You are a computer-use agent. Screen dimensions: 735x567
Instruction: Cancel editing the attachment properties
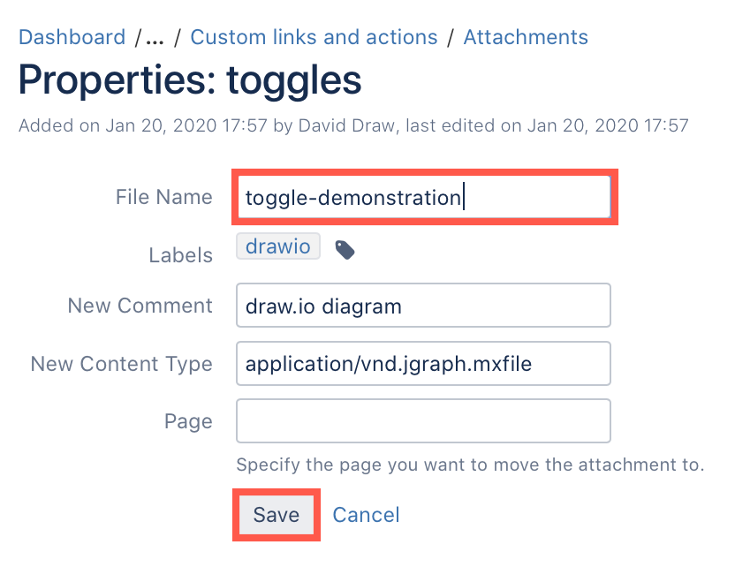tap(366, 515)
